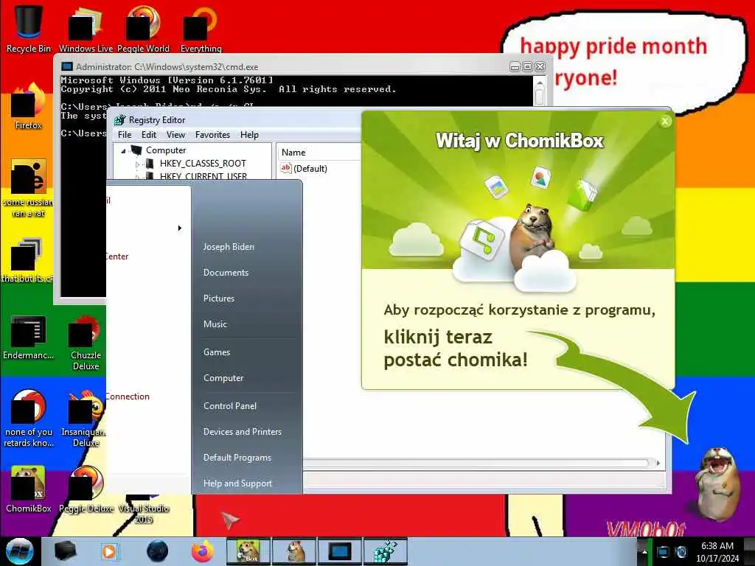Click the horizontal scrollbar right arrow

[x=658, y=463]
